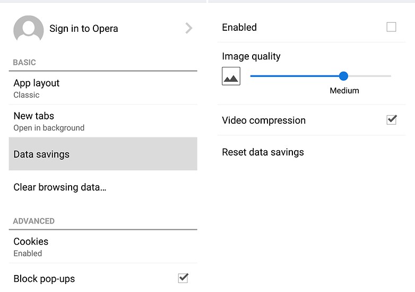Open the App layout setting
The width and height of the screenshot is (415, 292).
click(37, 88)
